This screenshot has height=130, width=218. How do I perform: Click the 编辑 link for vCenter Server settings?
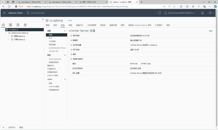[x=211, y=31]
